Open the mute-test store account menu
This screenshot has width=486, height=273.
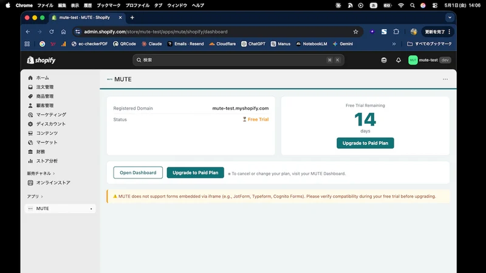[x=430, y=60]
